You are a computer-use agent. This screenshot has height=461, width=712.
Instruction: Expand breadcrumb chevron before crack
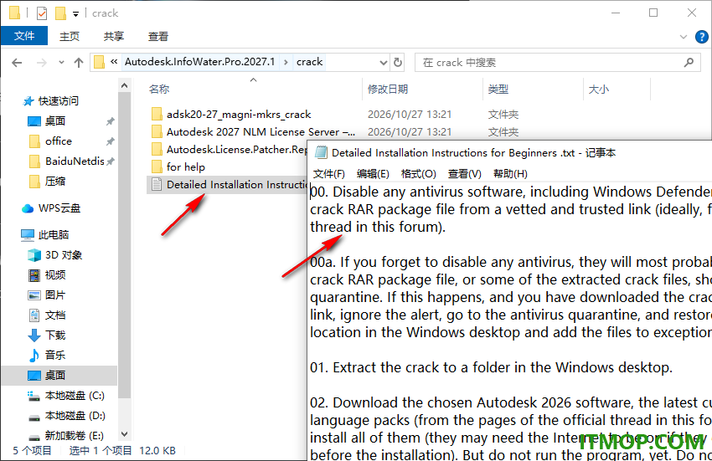point(286,62)
